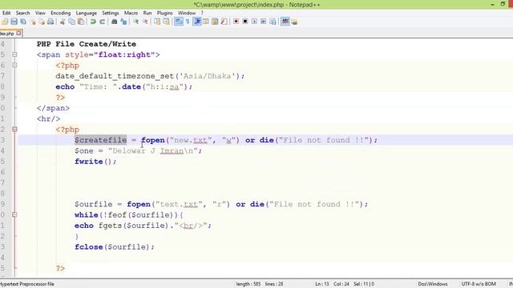Cut selection with the scissors icon

(63, 22)
